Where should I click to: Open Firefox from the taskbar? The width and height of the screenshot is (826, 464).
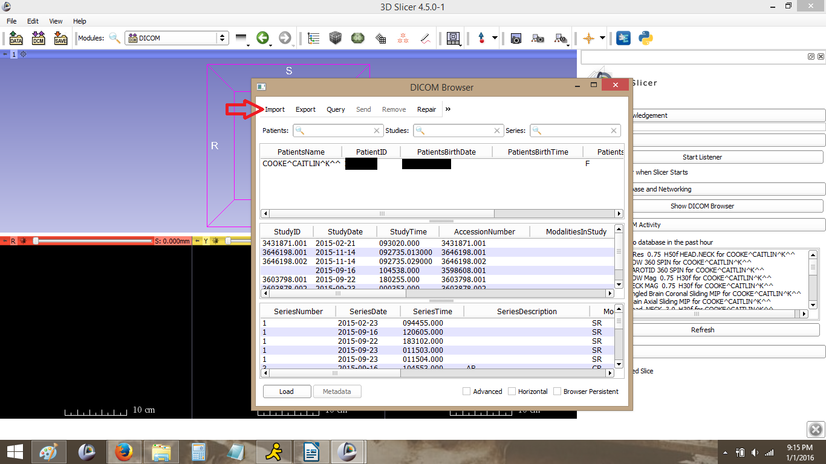click(x=123, y=451)
